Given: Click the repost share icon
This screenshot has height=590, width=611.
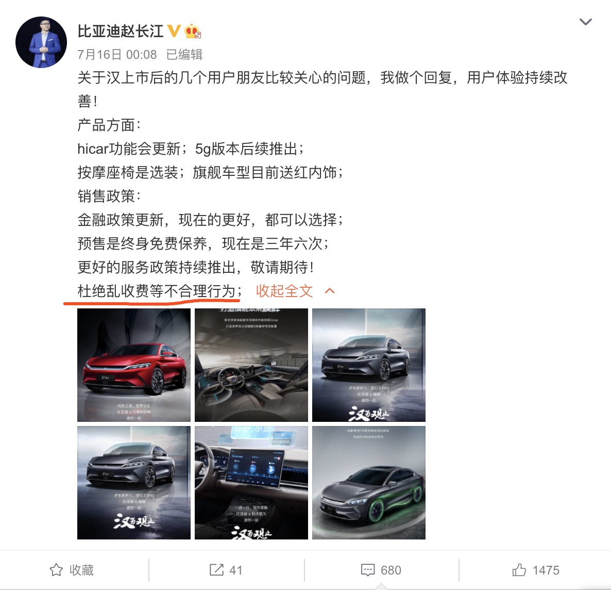Looking at the screenshot, I should 217,570.
